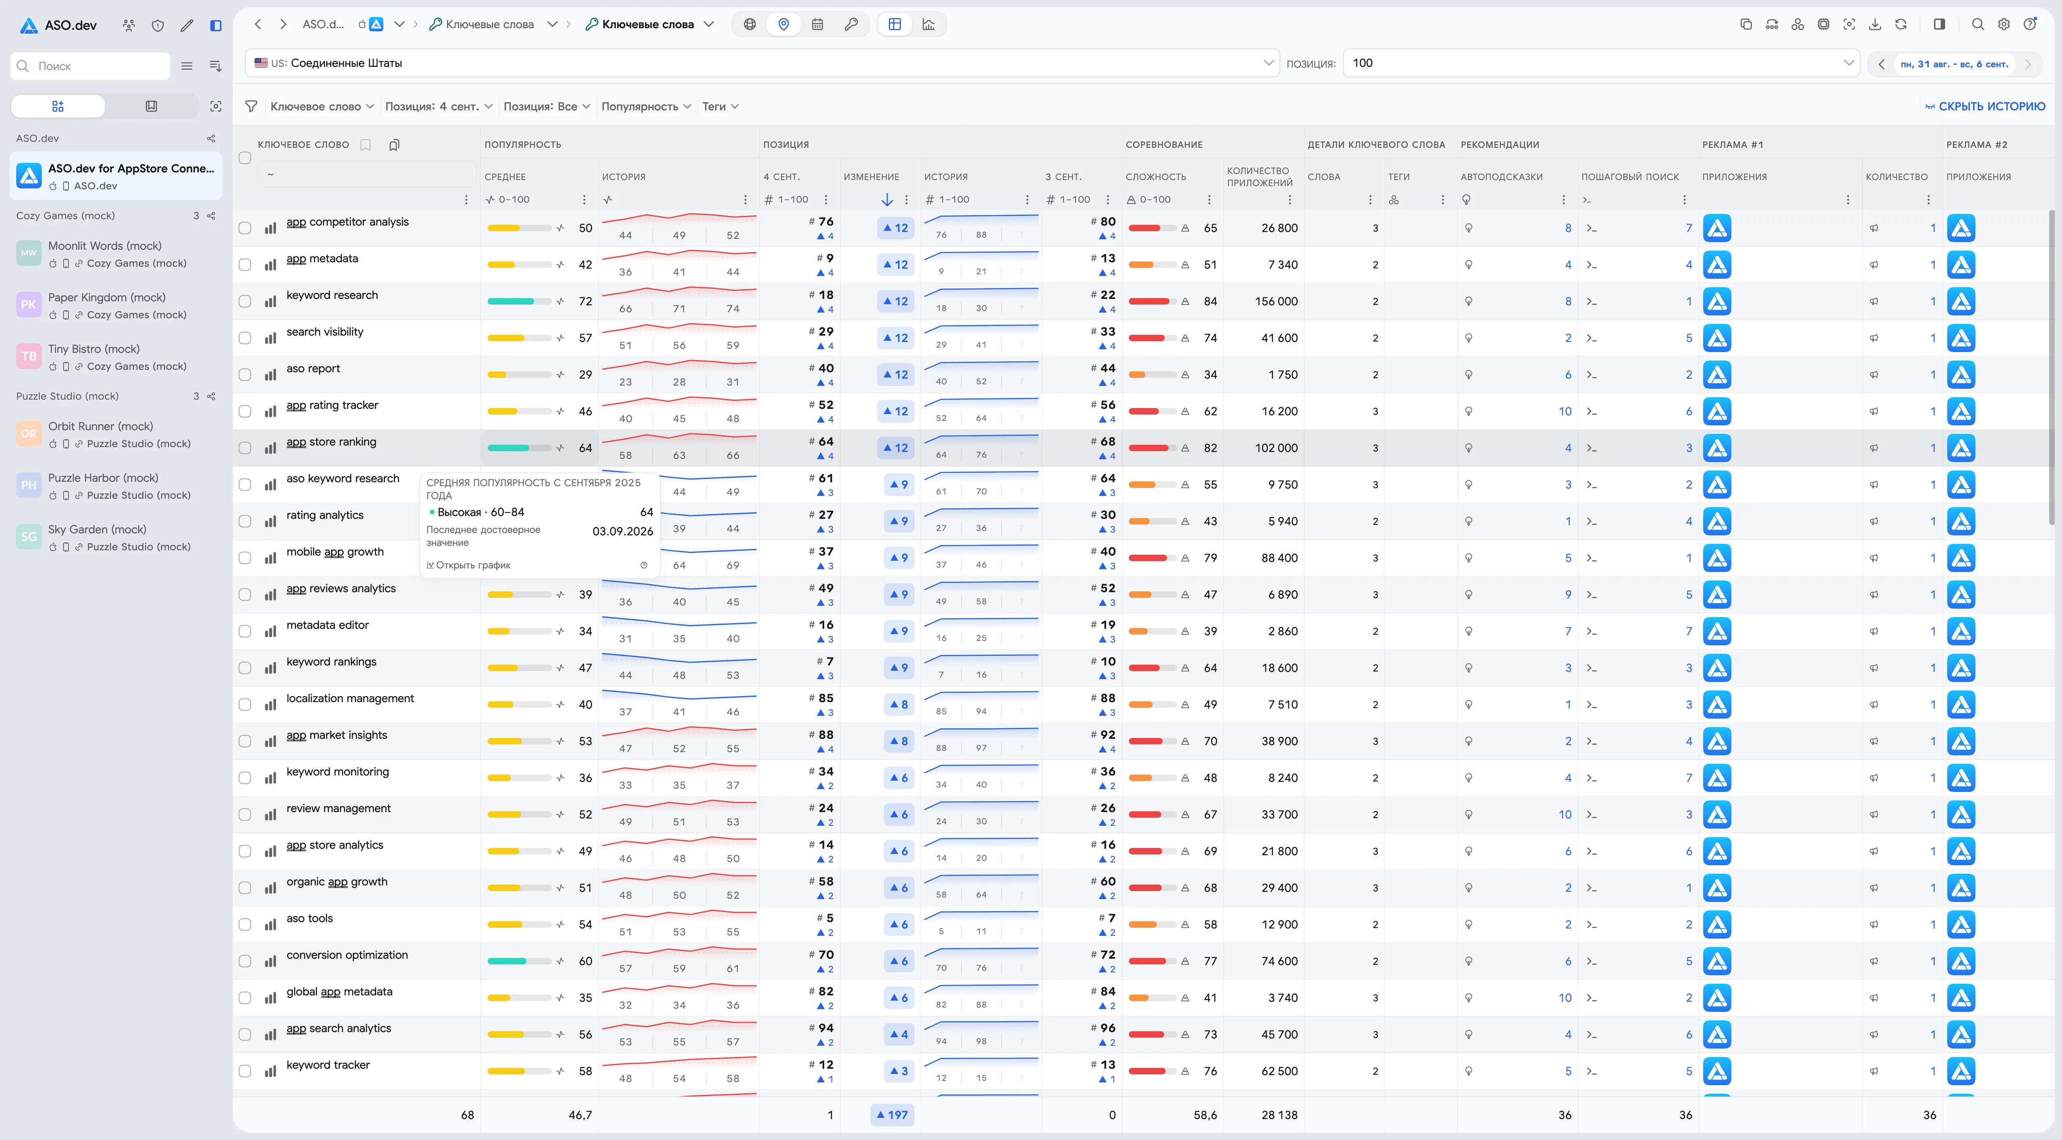Check the 'app metadata' row checkbox
The width and height of the screenshot is (2062, 1140).
[245, 265]
